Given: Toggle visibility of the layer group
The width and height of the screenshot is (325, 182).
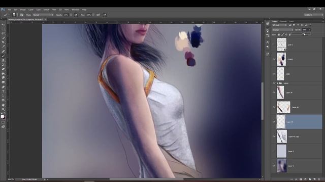Looking at the screenshot, I should [x=274, y=83].
